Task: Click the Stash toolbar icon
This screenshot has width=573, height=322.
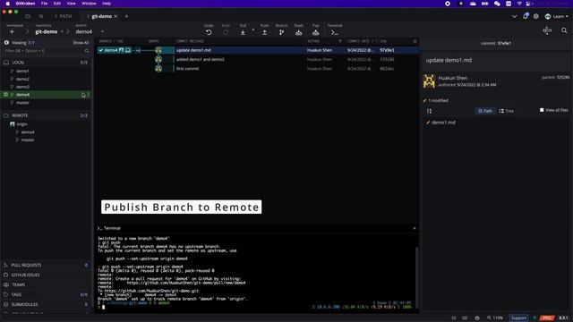Action: [x=298, y=32]
